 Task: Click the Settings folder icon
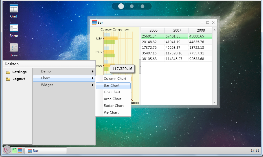click(8, 72)
